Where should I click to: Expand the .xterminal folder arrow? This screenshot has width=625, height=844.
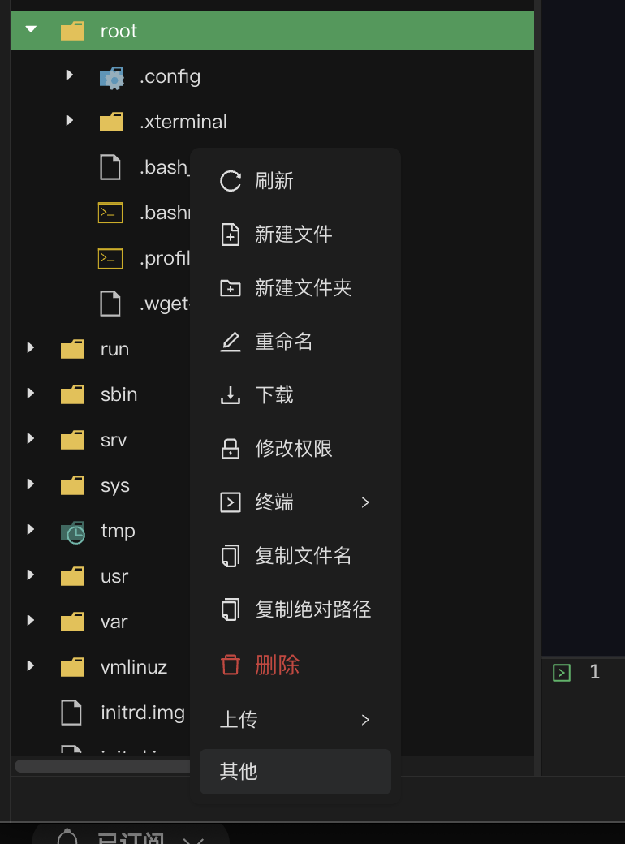[x=69, y=120]
